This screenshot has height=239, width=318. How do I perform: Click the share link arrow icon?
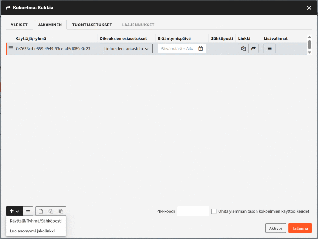(x=253, y=49)
